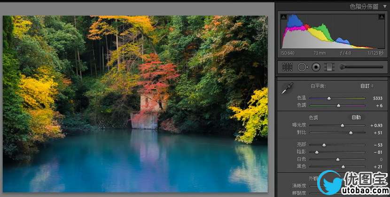Viewport: 390px width, 197px height.
Task: Click the 曝光度 label
Action: 299,125
